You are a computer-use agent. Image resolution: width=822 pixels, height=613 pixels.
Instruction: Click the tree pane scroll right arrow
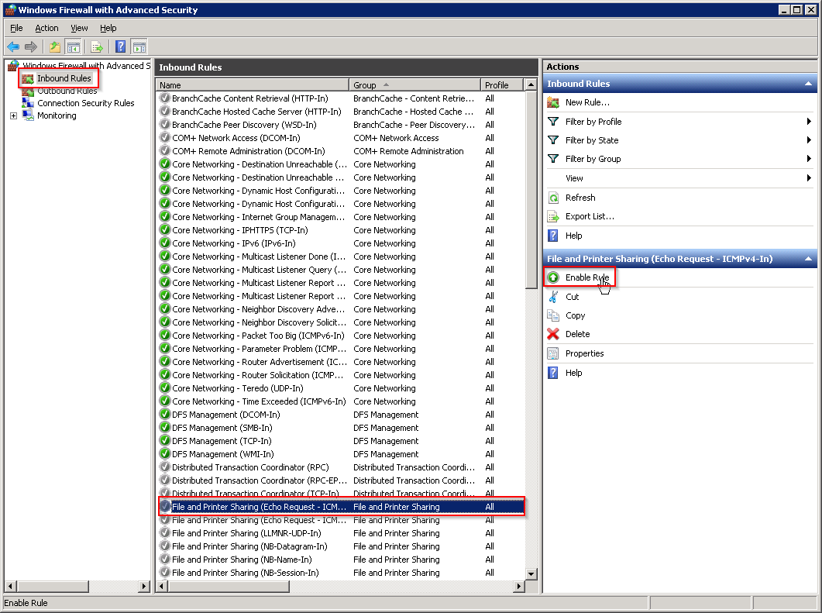pyautogui.click(x=144, y=586)
